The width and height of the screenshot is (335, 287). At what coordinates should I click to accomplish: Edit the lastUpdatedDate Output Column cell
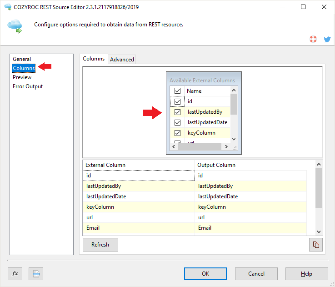(251, 196)
